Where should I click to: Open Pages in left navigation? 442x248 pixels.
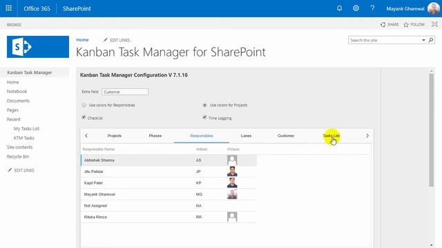coord(12,110)
